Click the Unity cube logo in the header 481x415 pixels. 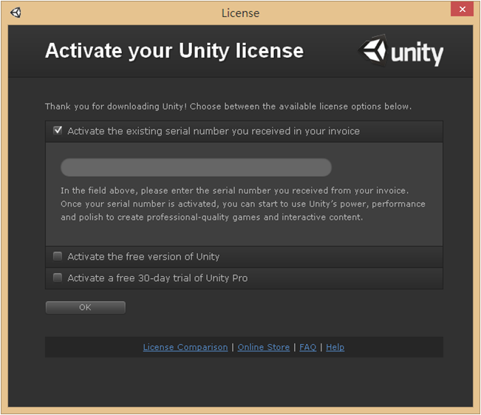point(374,51)
